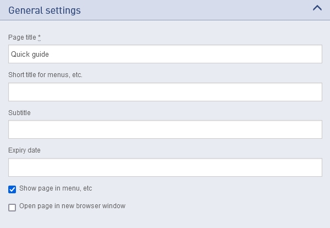Focus the Subtitle text box
This screenshot has width=330, height=228.
165,129
